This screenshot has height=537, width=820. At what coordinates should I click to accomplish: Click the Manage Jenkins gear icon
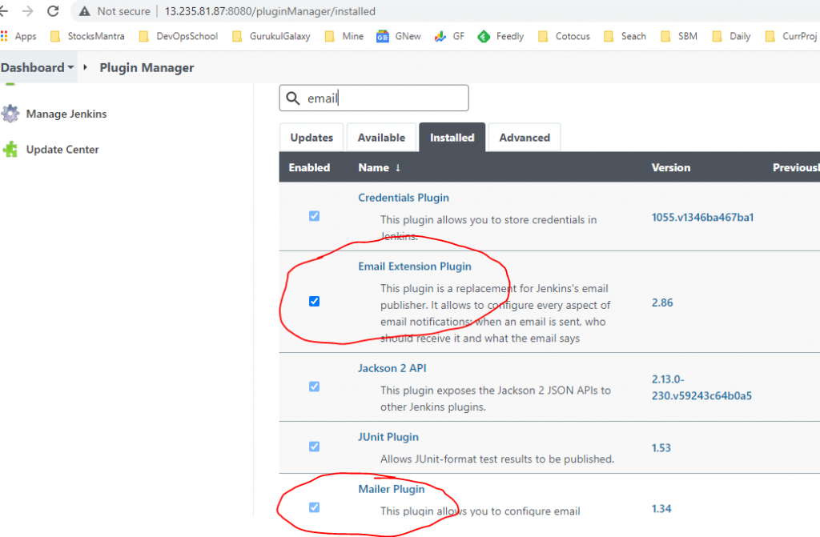[10, 114]
